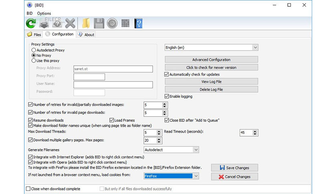This screenshot has width=335, height=194.
Task: Click the grid thumbnails toolbar icon
Action: pyautogui.click(x=125, y=23)
